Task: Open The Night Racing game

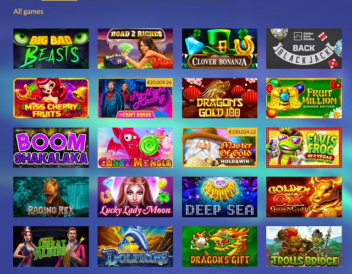Action: tap(135, 98)
